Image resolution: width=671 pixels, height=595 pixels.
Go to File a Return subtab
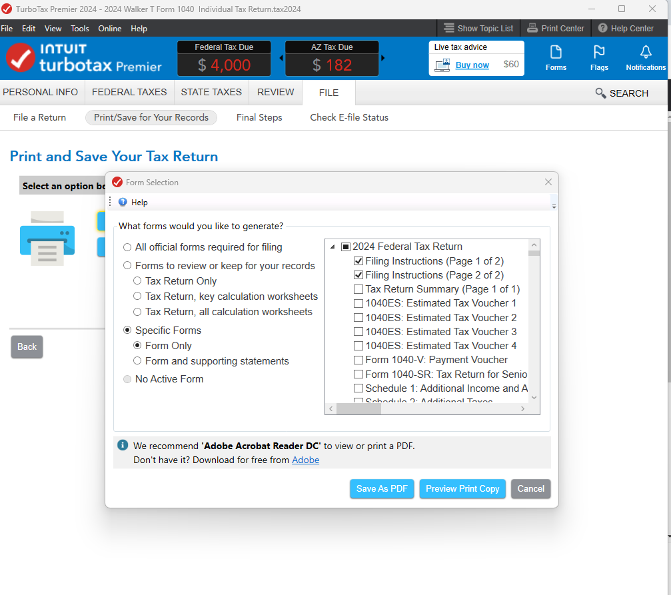[39, 117]
